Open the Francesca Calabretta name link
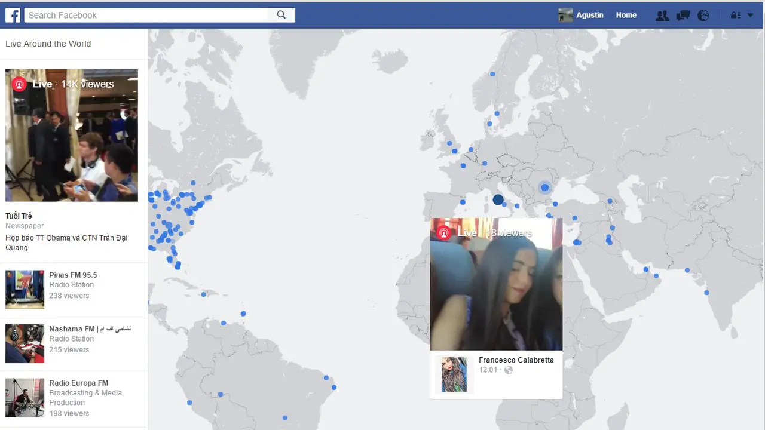The image size is (765, 430). click(x=516, y=360)
